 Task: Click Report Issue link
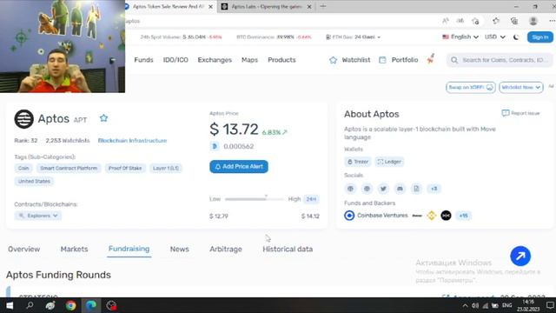pos(520,113)
